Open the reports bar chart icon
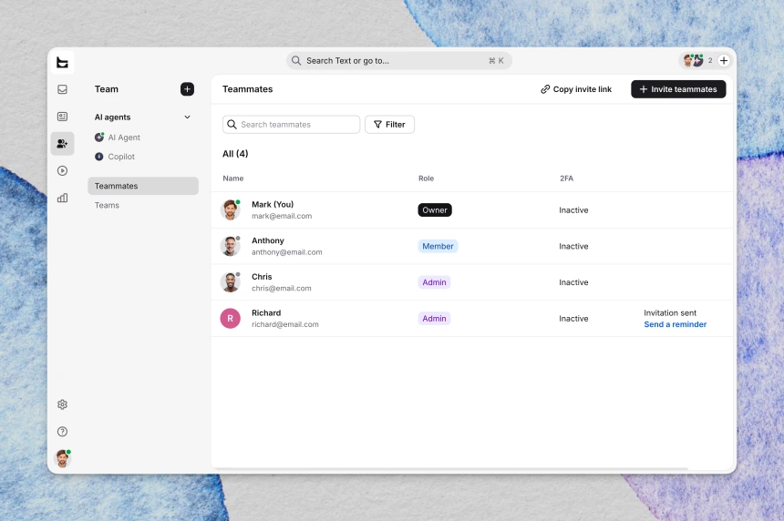Screen dimensions: 784x521 click(63, 198)
